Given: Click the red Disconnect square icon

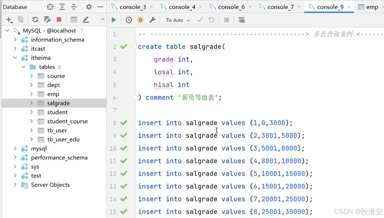Looking at the screenshot, I should tap(59, 20).
